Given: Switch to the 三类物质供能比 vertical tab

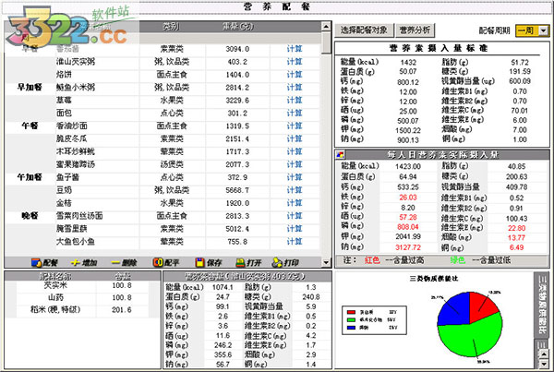Looking at the screenshot, I should 542,305.
